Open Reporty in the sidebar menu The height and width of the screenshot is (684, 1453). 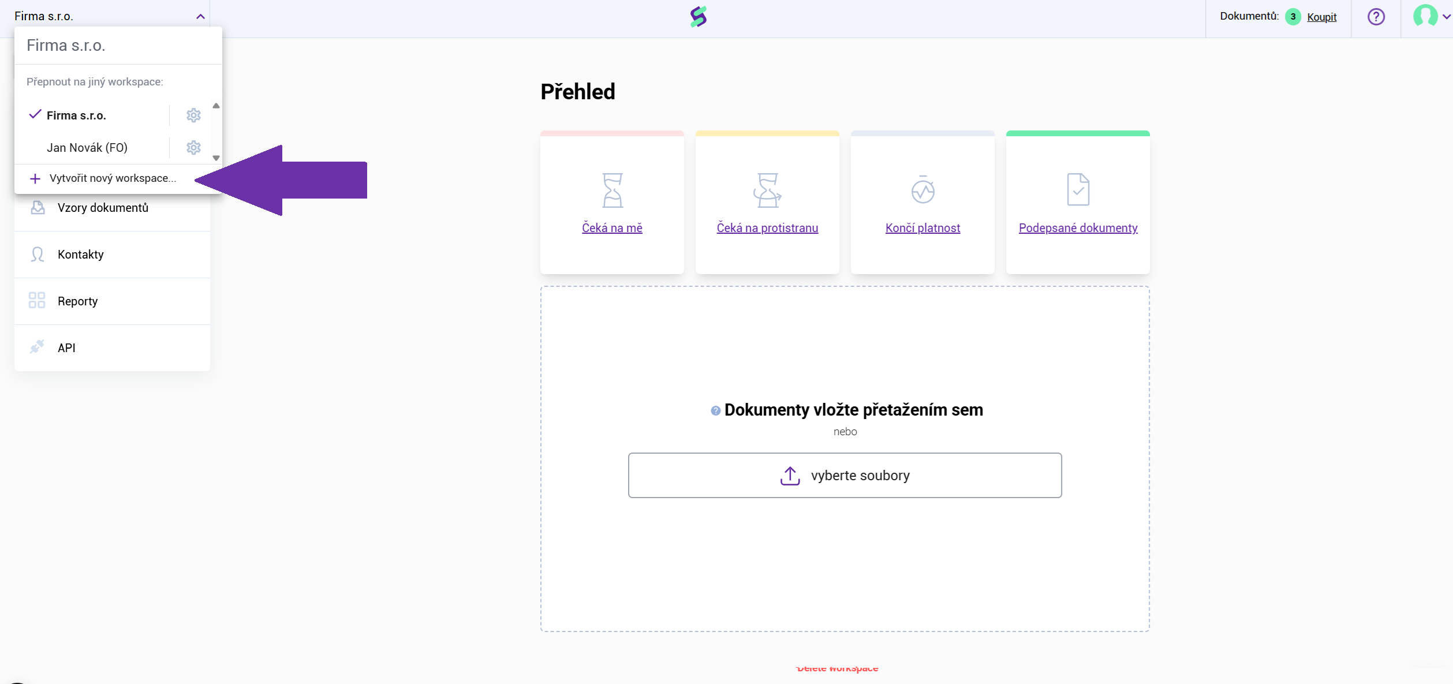(x=78, y=301)
